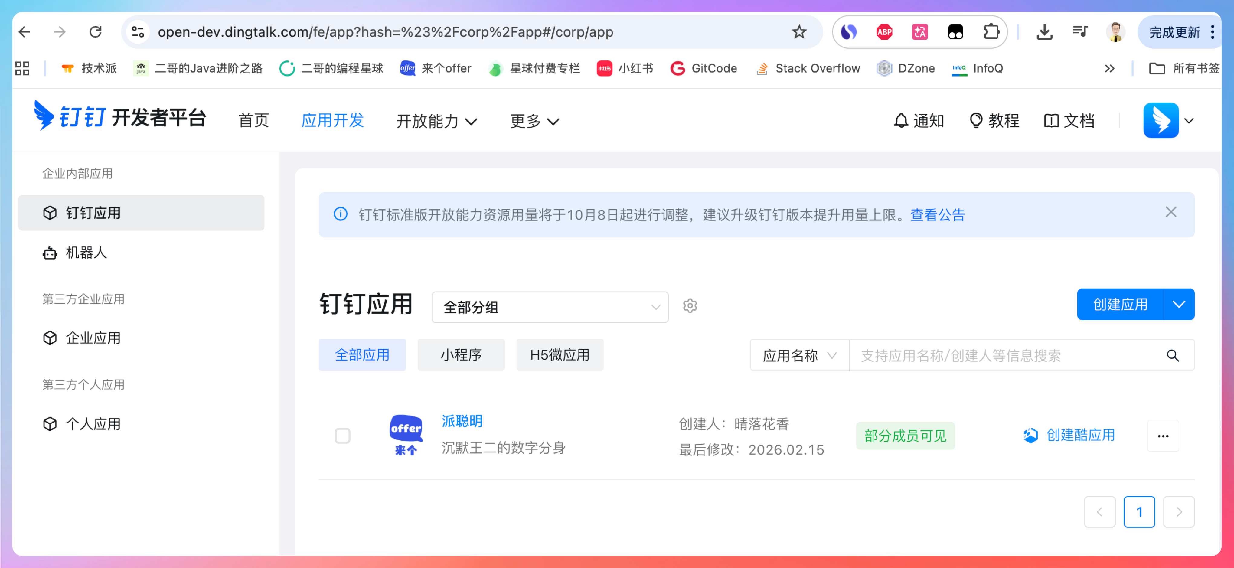Check the 派聪明 app checkbox
The image size is (1234, 568).
(342, 436)
